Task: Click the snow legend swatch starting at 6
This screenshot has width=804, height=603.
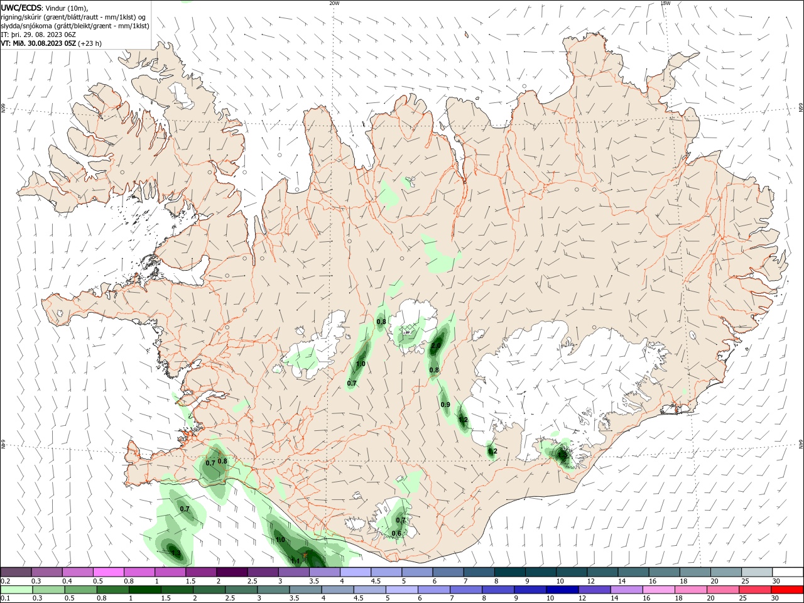Action: coord(448,572)
